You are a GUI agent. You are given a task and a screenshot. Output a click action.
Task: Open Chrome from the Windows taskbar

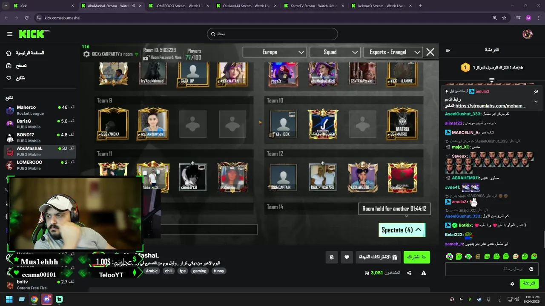[x=34, y=299]
